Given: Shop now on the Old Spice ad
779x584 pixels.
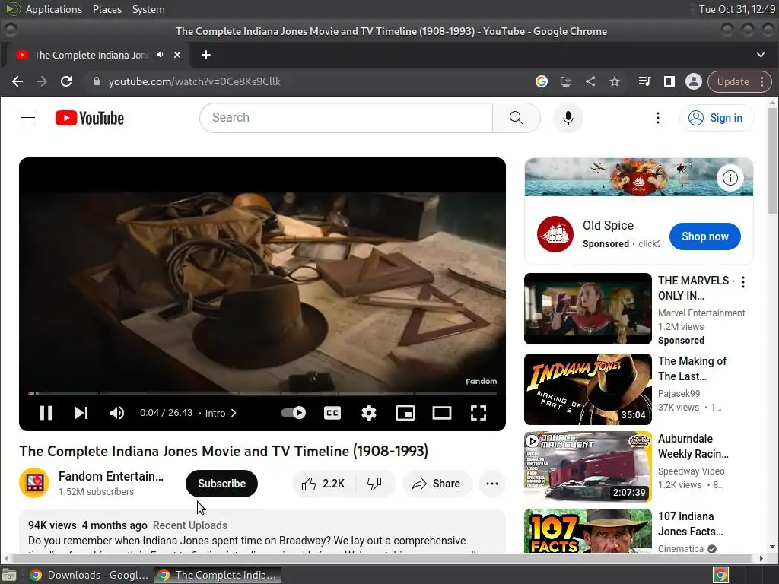Looking at the screenshot, I should tap(704, 236).
